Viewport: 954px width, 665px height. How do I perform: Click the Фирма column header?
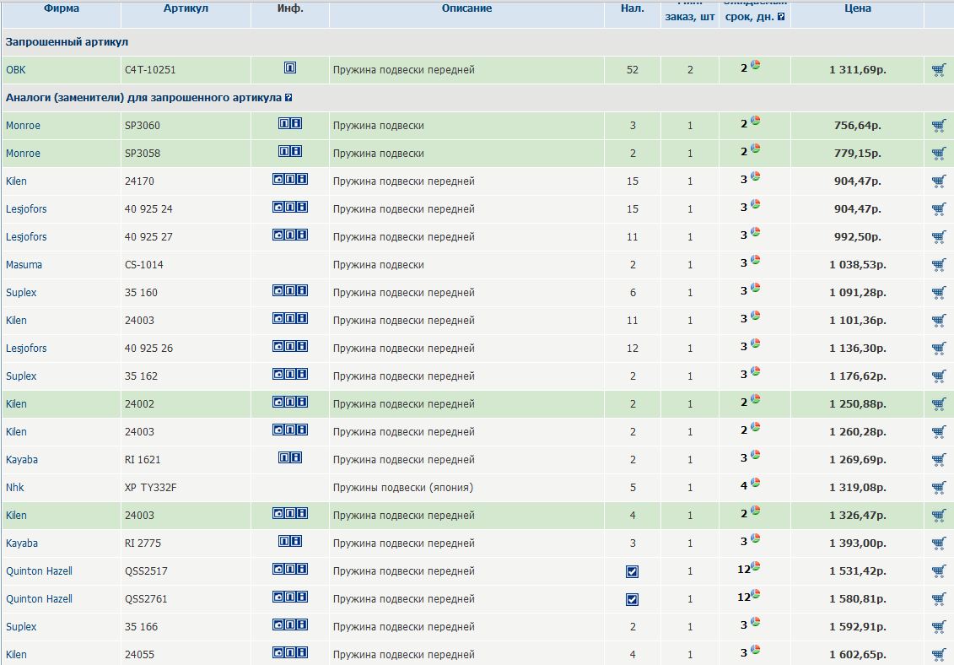click(x=61, y=8)
